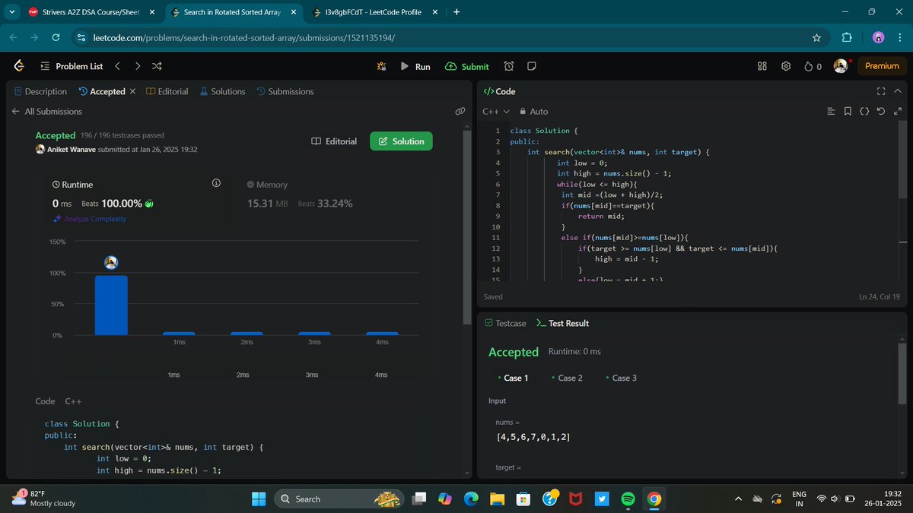Click the LeetCode logo icon
Image resolution: width=913 pixels, height=513 pixels.
pos(19,66)
